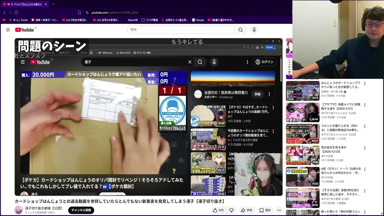Open the (23) 近所から苦情が bookmark
Screen dimensions: 384x216
[x=106, y=20]
